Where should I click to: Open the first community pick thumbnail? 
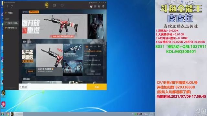42,82
